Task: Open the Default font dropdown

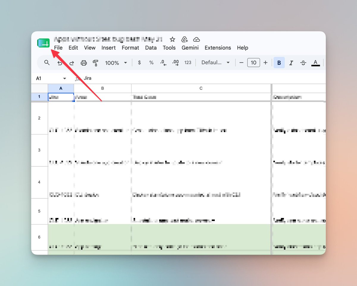Action: pos(216,63)
